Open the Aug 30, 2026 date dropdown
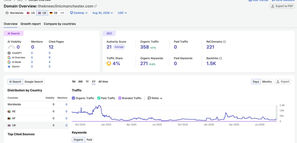 click(x=103, y=13)
